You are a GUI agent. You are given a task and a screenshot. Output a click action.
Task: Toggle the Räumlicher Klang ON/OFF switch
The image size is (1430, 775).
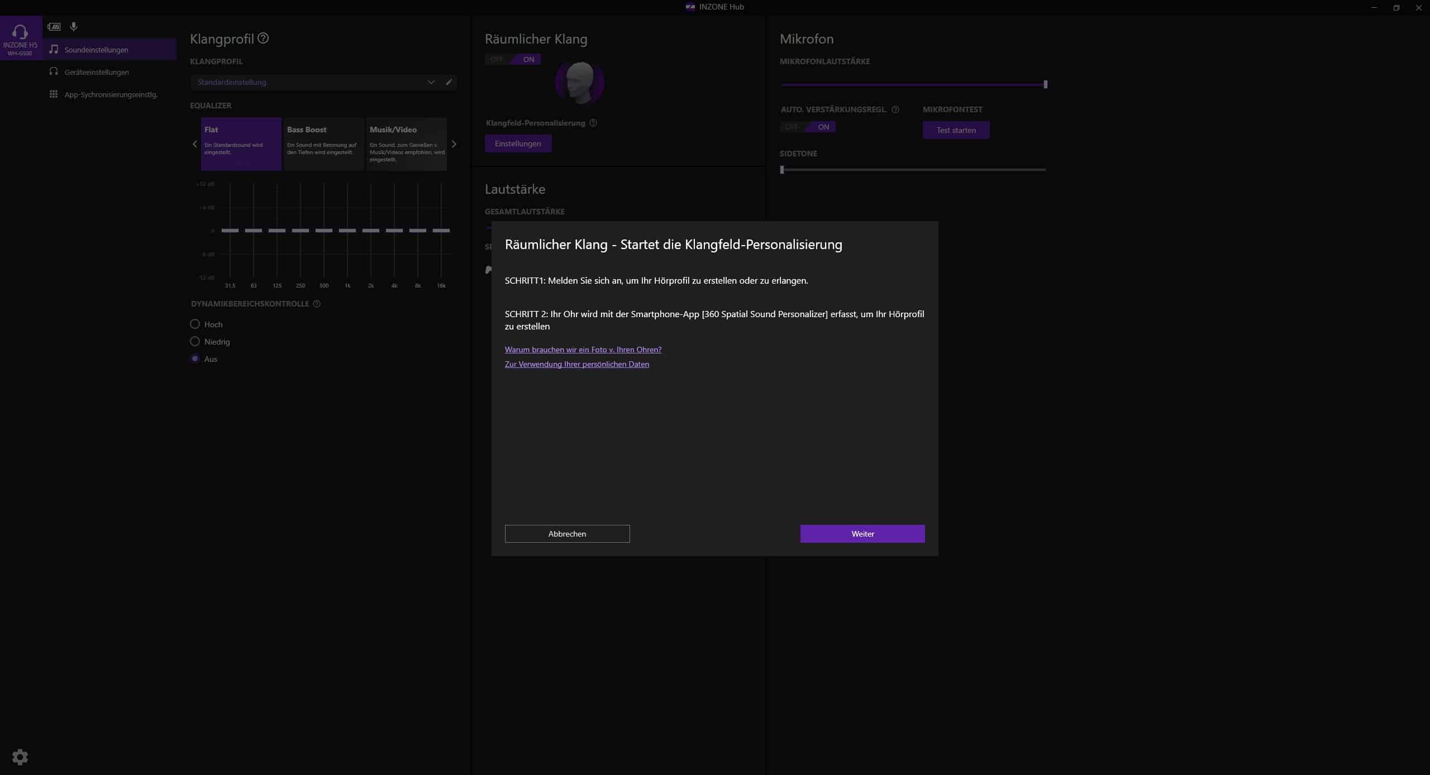tap(512, 59)
